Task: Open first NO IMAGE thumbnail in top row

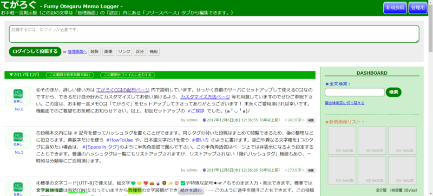Action: (x=342, y=141)
